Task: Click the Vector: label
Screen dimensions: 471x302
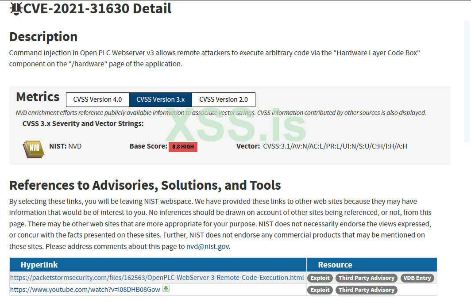Action: coord(248,146)
